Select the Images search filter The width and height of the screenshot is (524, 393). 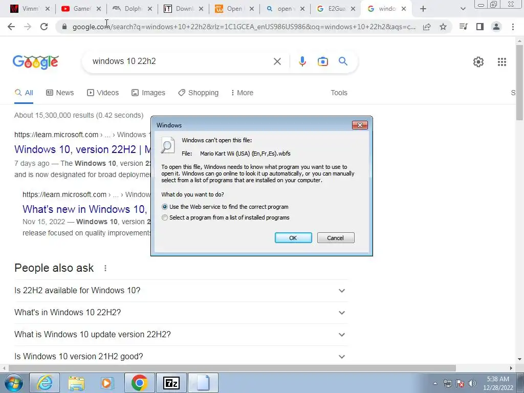[148, 93]
